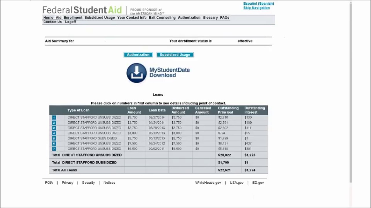Click outstanding principal $5,618
The width and height of the screenshot is (371, 208).
(223, 149)
